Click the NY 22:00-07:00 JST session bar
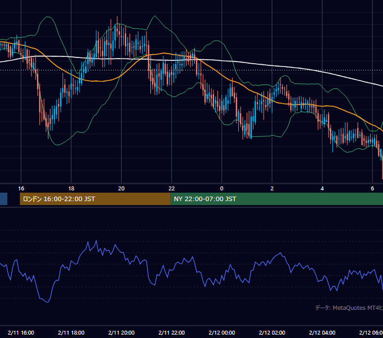383x338 pixels. pos(277,199)
